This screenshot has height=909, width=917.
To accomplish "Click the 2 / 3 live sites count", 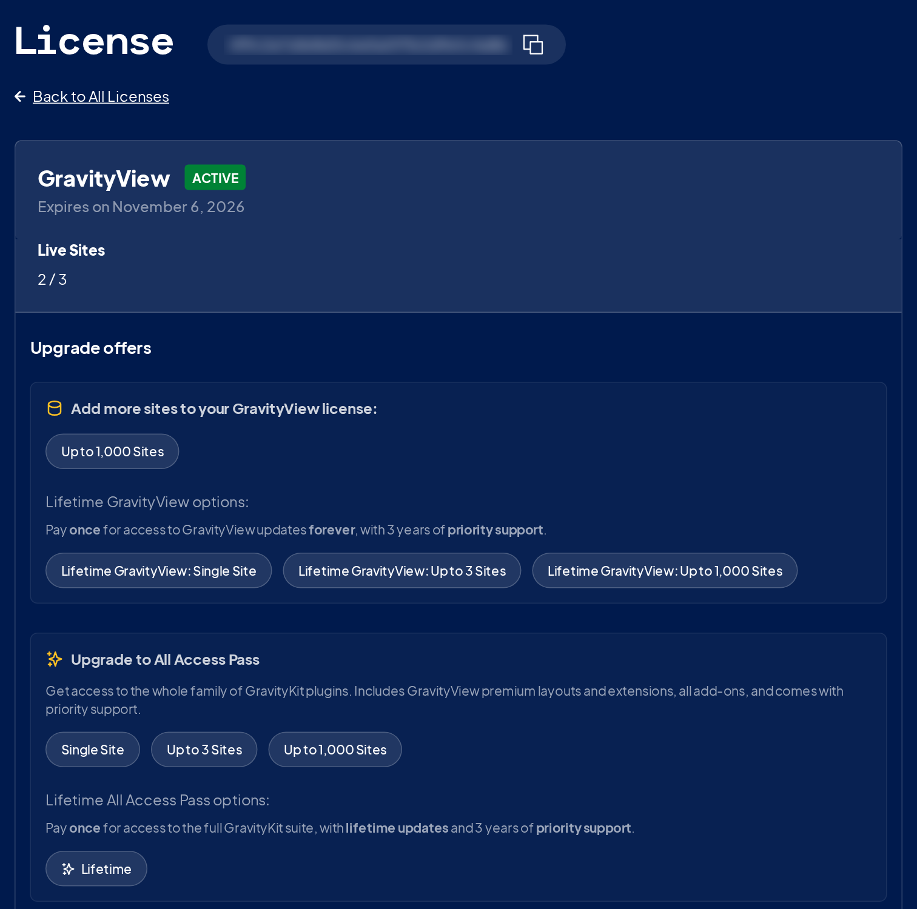I will pyautogui.click(x=52, y=279).
